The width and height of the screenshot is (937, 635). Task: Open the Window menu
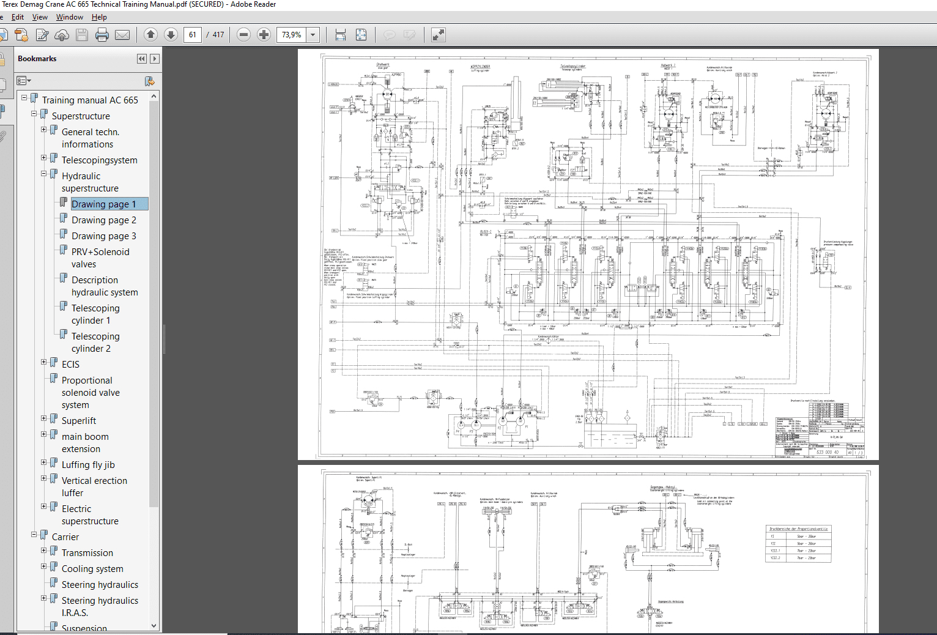coord(69,17)
